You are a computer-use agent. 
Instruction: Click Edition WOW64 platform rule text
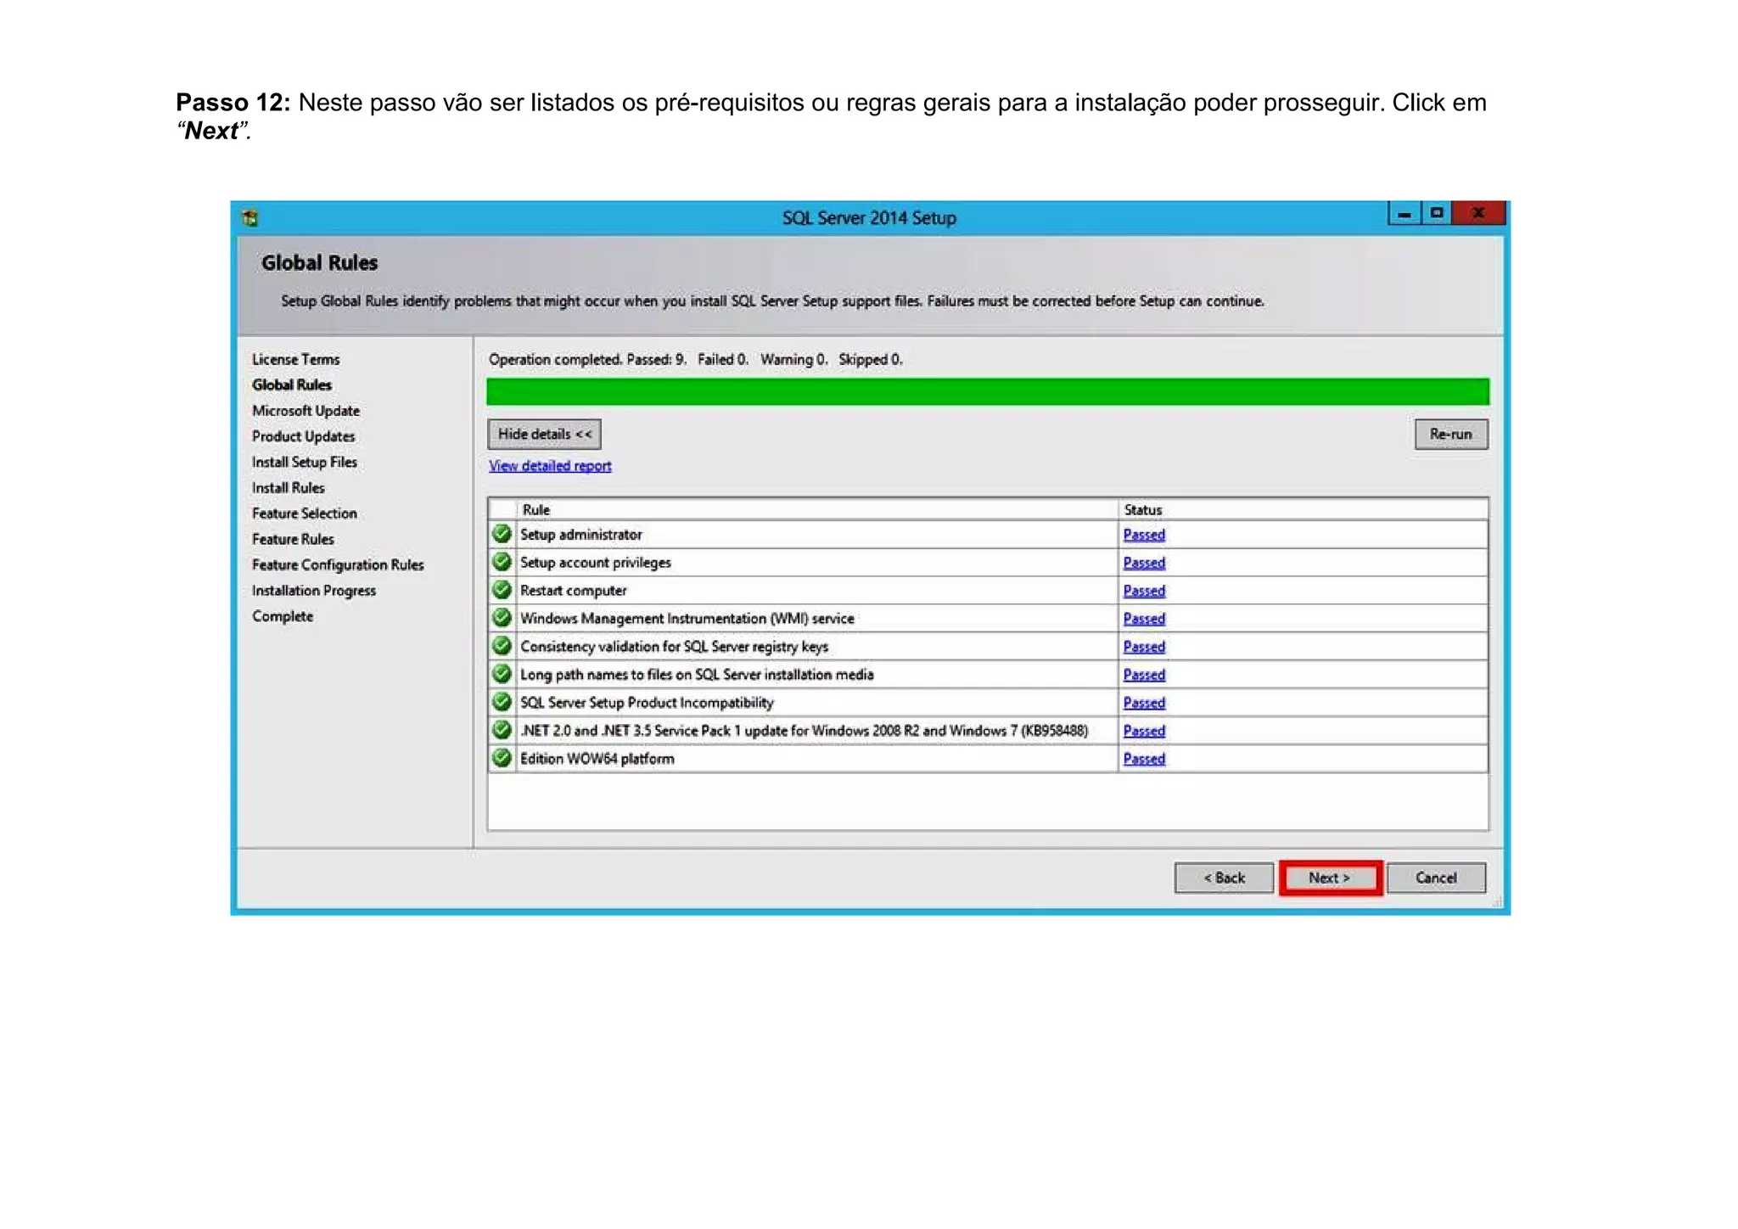coord(597,759)
